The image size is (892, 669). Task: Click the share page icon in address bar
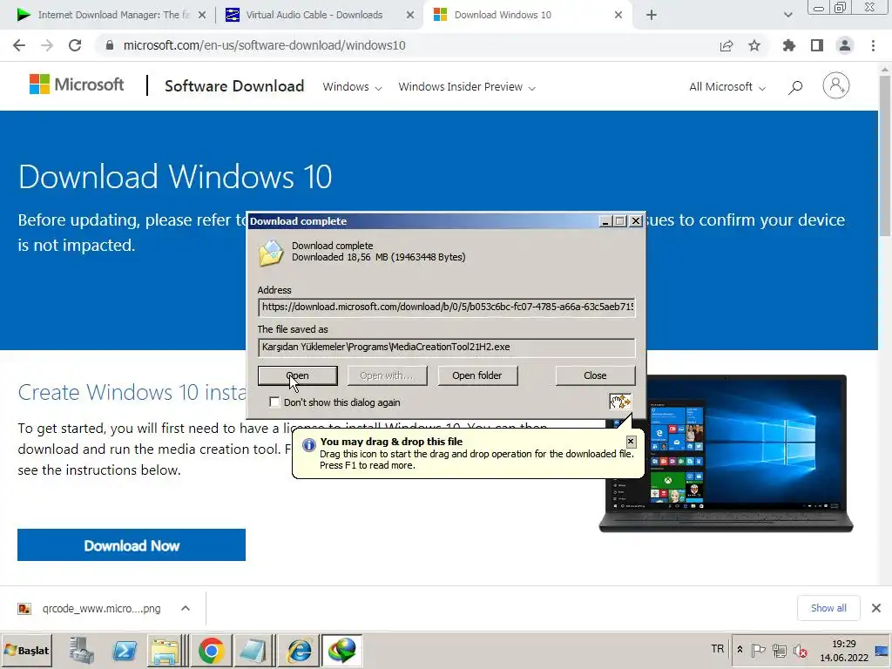[x=726, y=45]
